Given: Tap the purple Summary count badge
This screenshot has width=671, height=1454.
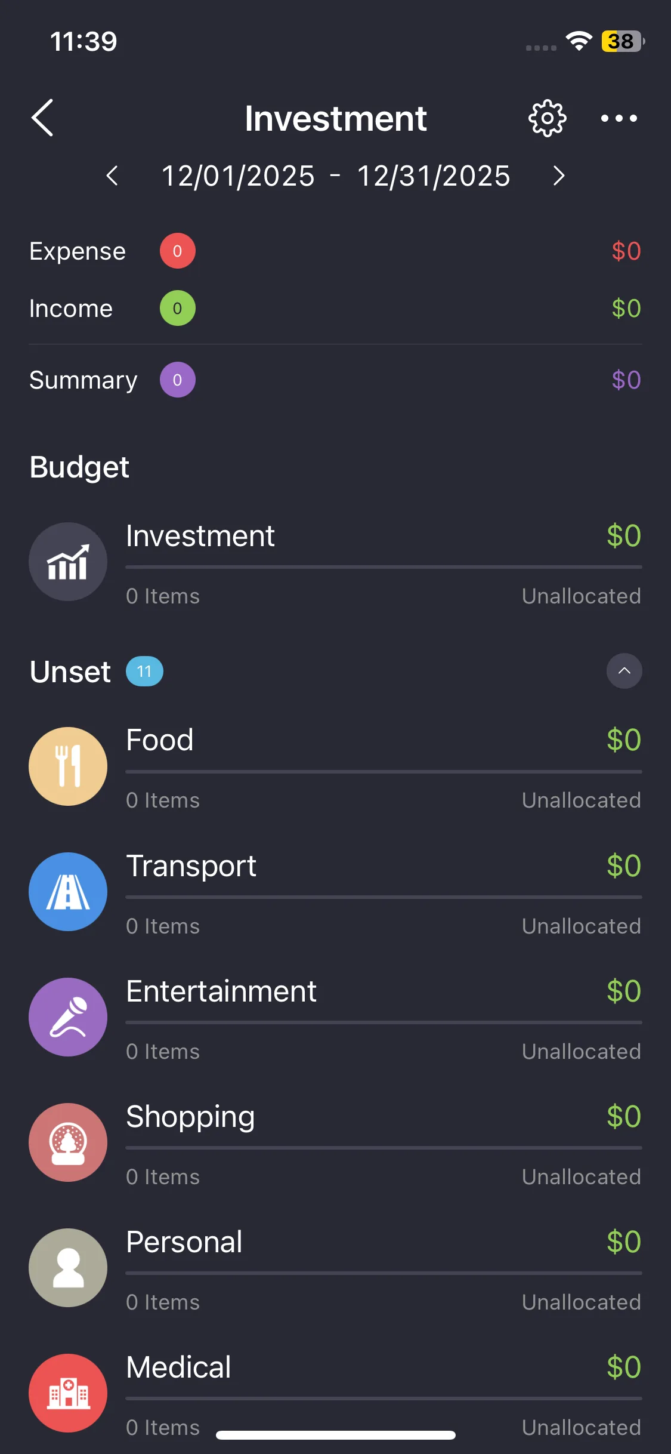Looking at the screenshot, I should coord(177,380).
